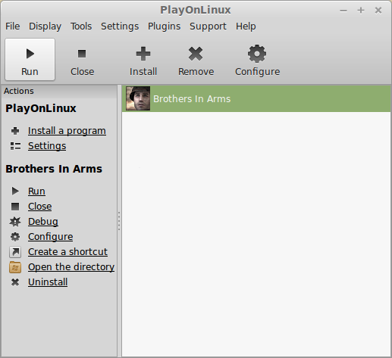Click the bug icon next to Debug
This screenshot has height=358, width=392.
click(x=15, y=222)
